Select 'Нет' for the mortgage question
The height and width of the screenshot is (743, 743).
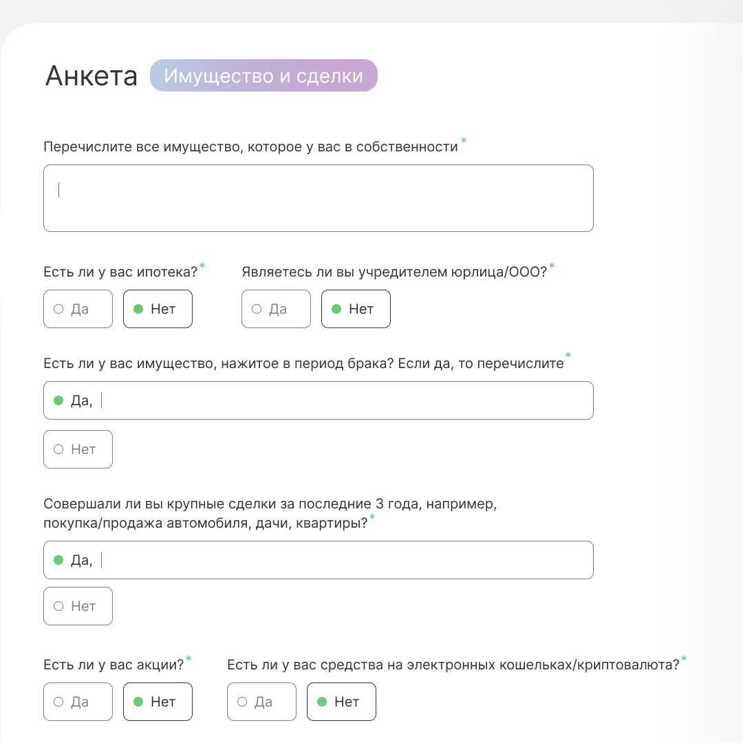(158, 309)
